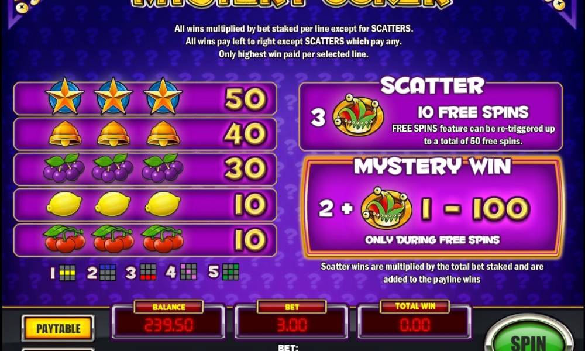
Task: Click the first yellow lemon symbol
Action: coord(64,204)
